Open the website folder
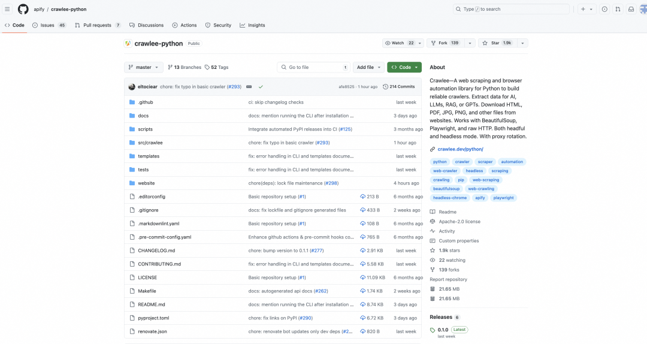The width and height of the screenshot is (647, 344). pyautogui.click(x=147, y=183)
